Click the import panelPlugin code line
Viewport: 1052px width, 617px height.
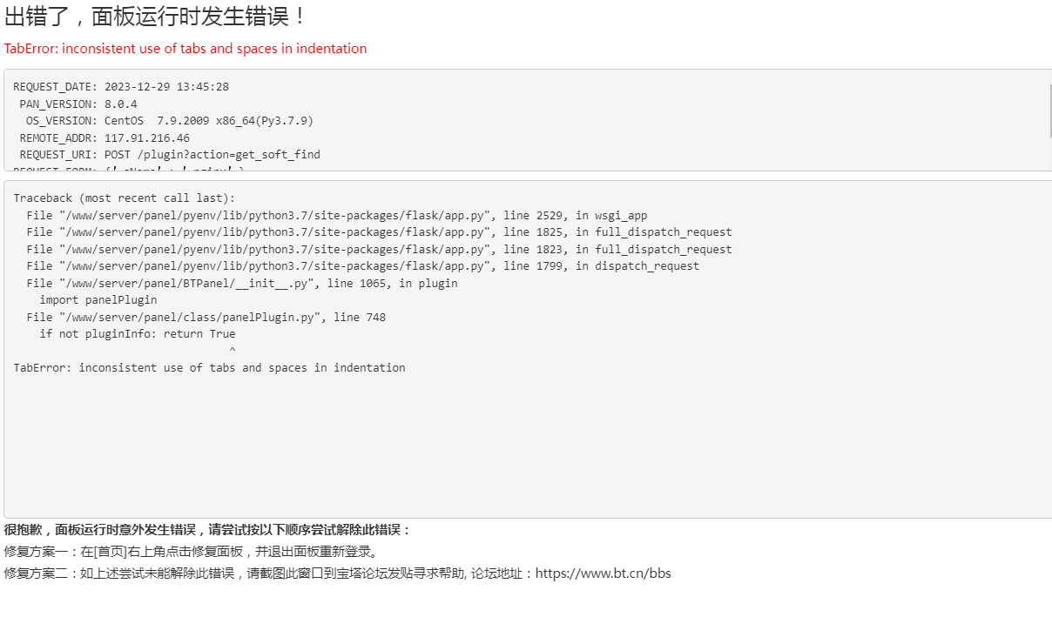pyautogui.click(x=98, y=300)
